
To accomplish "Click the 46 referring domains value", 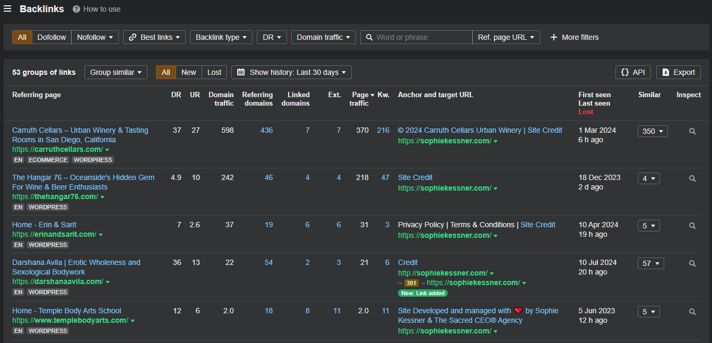I will coord(268,177).
